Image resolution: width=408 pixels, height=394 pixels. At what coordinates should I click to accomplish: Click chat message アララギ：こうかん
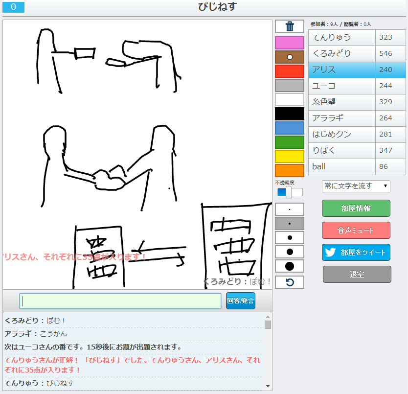pyautogui.click(x=36, y=334)
